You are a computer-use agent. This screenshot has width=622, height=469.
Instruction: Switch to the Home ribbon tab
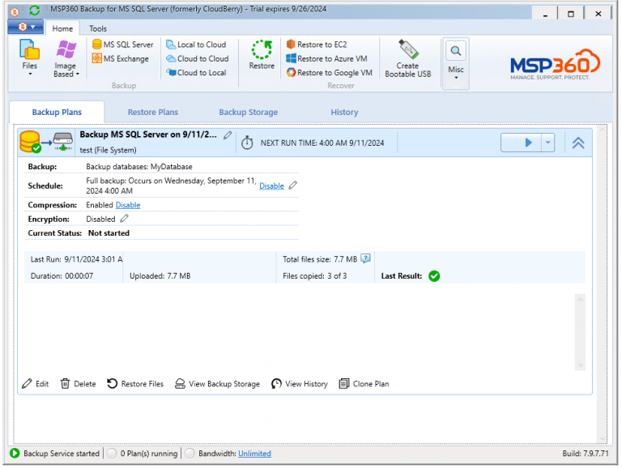click(x=62, y=28)
